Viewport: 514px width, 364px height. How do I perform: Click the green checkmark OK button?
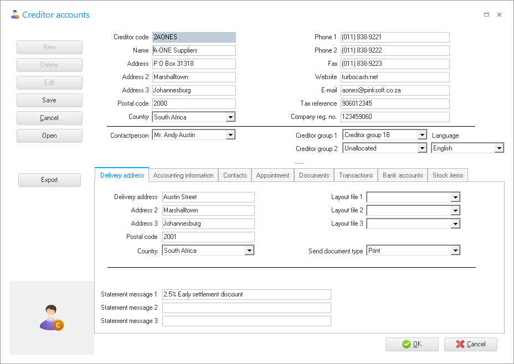click(x=412, y=344)
